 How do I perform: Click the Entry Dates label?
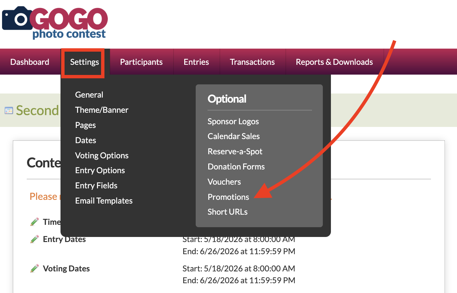[x=64, y=239]
